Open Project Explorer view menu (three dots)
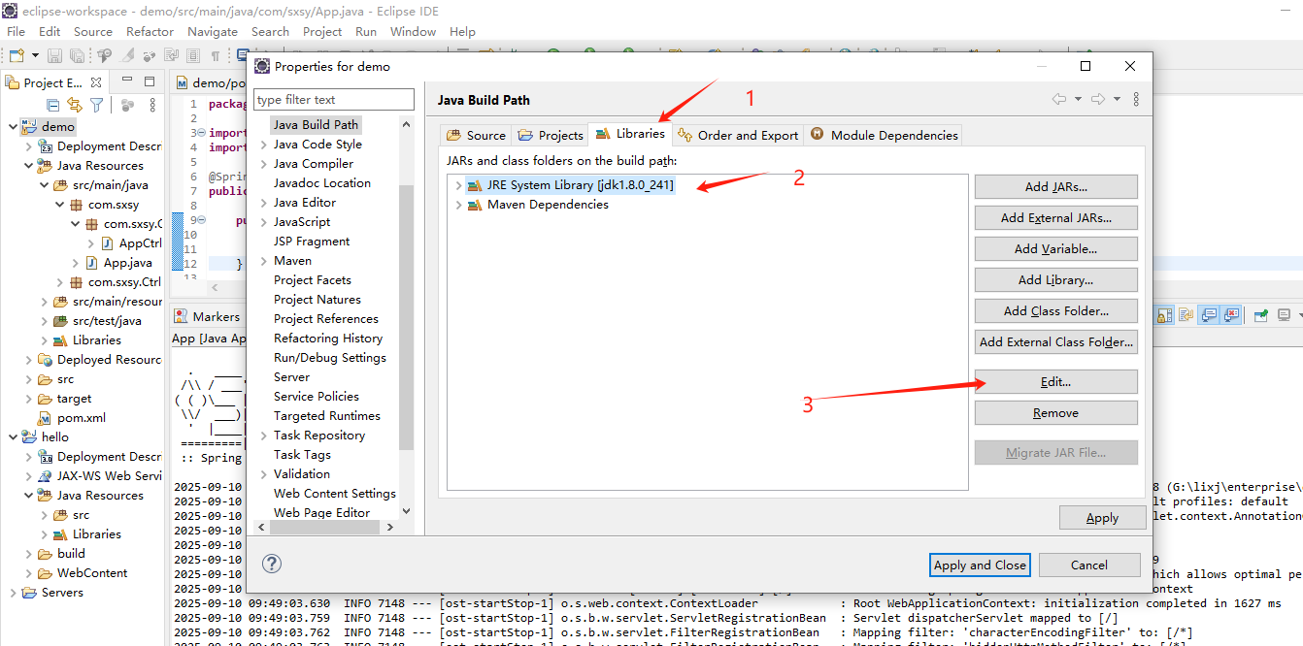Viewport: 1303px width, 646px height. click(151, 105)
